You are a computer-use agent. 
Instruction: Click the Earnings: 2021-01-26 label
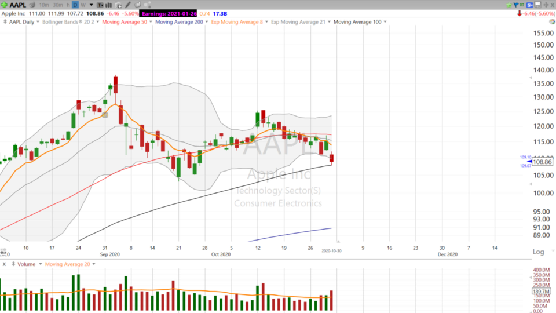(169, 13)
